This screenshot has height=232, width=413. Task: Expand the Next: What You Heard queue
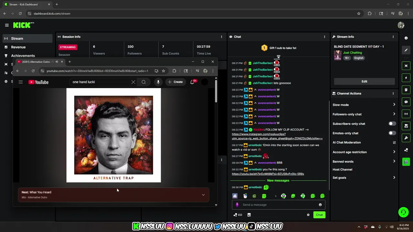(x=203, y=195)
